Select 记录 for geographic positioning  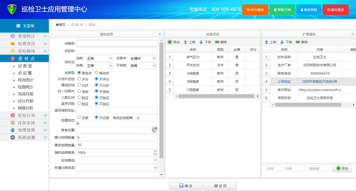[79, 118]
